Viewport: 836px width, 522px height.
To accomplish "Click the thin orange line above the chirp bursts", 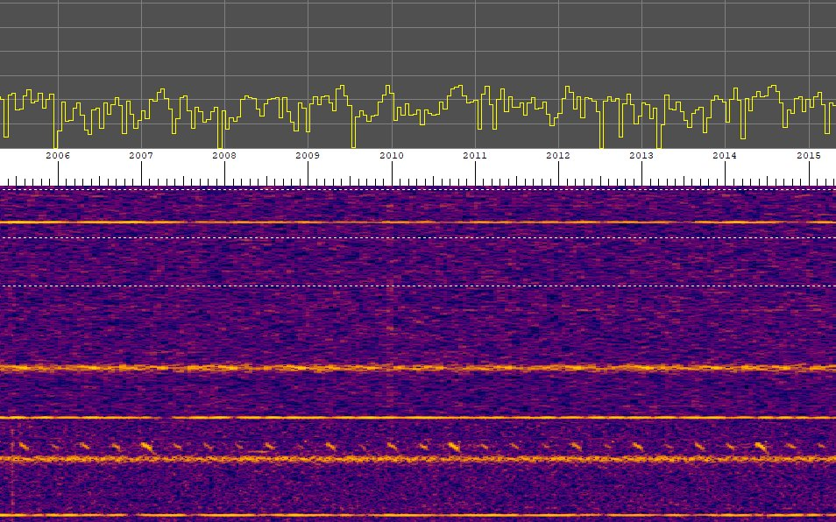I will pyautogui.click(x=418, y=418).
